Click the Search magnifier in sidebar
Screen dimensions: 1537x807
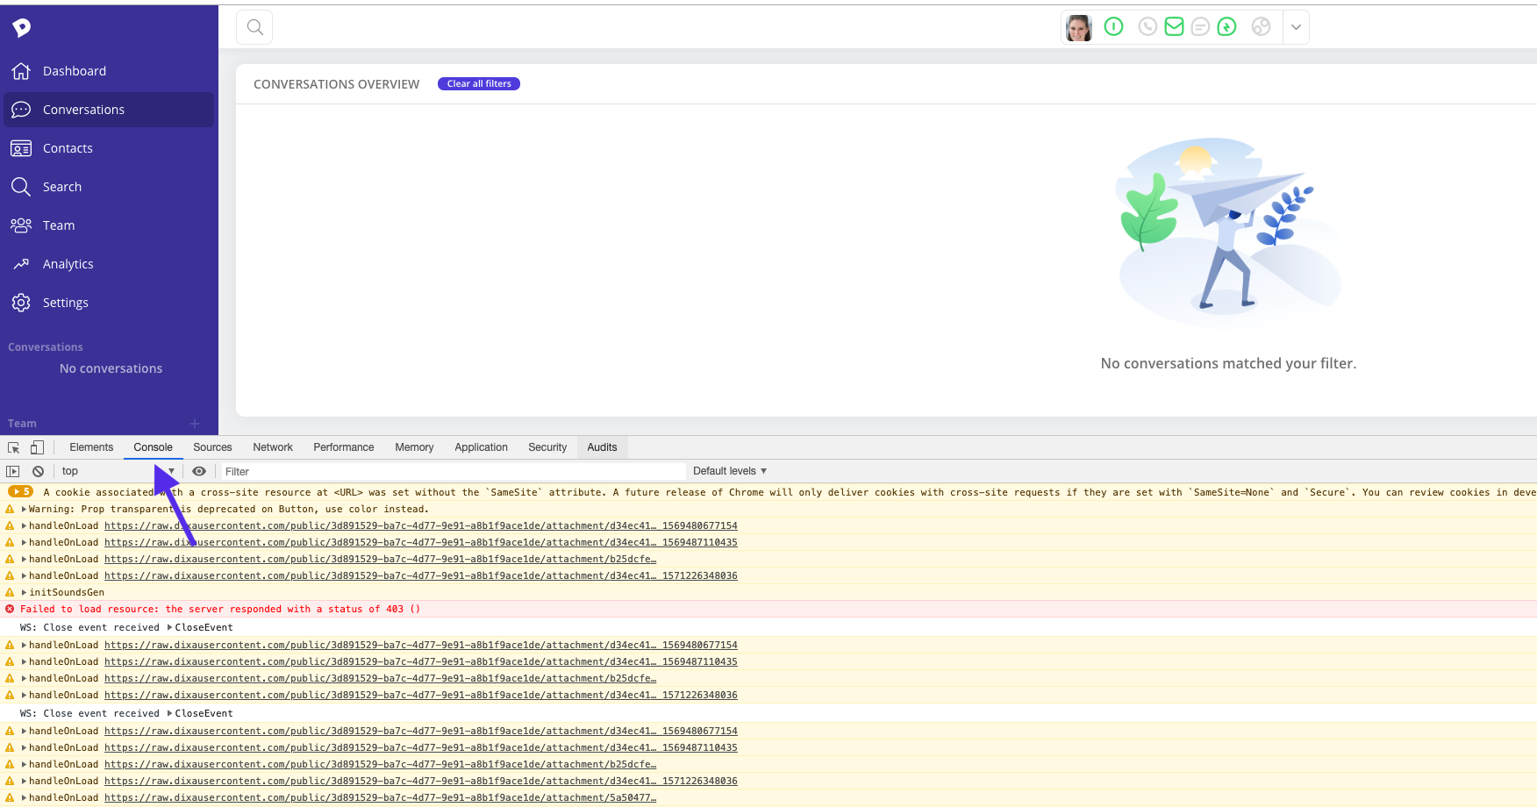(21, 187)
